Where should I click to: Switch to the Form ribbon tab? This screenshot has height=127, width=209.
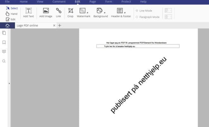pos(109,2)
